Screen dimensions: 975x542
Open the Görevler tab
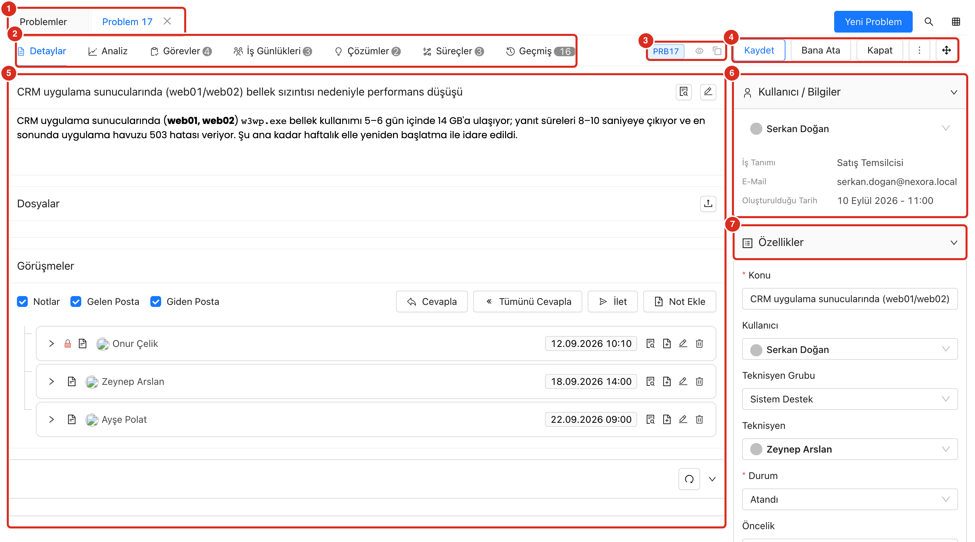coord(181,51)
